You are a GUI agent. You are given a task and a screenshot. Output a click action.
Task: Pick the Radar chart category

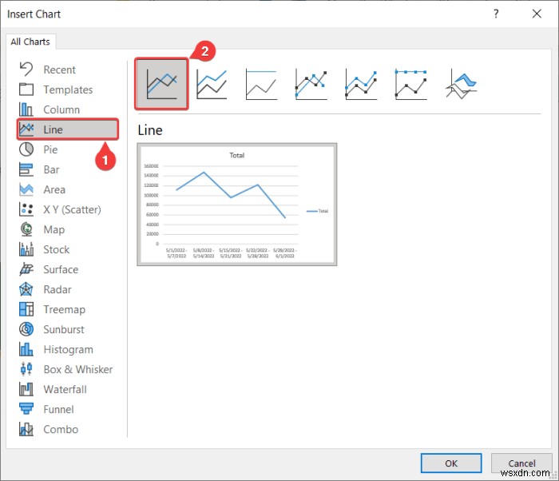click(x=67, y=289)
